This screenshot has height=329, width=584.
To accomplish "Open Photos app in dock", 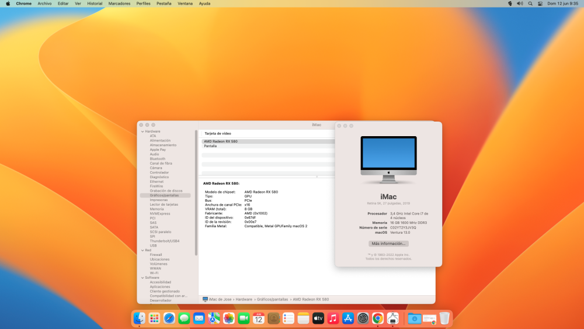I will pyautogui.click(x=229, y=318).
